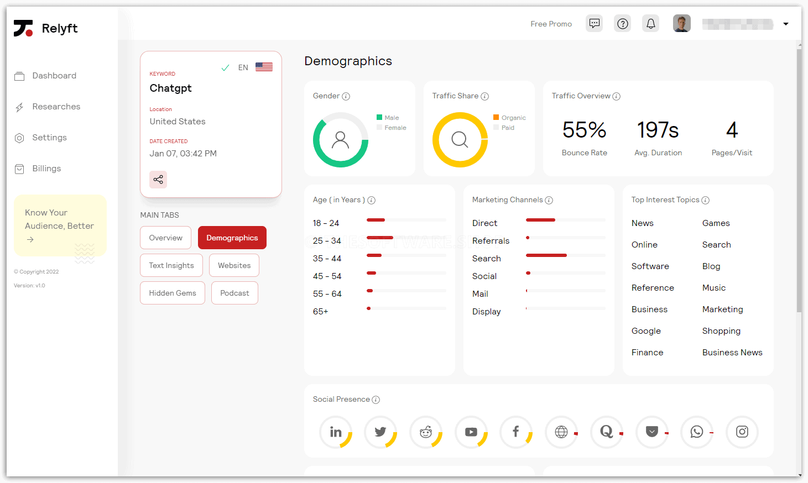
Task: Expand the account dropdown arrow
Action: (x=786, y=24)
